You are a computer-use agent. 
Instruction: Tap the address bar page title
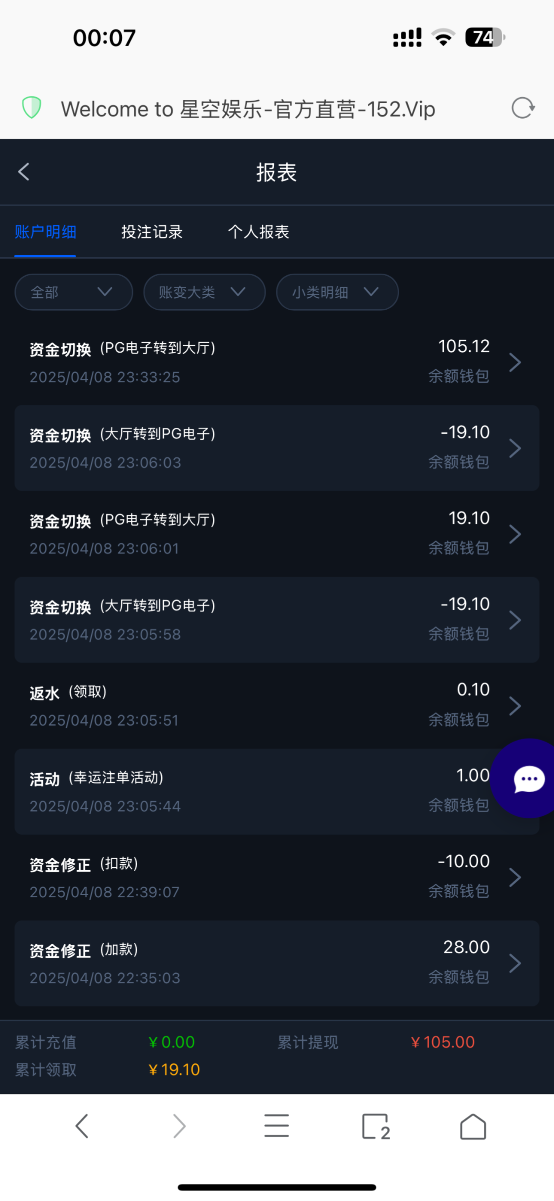click(248, 109)
